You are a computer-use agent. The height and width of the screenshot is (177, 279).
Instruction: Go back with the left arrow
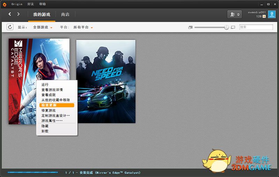(10, 14)
